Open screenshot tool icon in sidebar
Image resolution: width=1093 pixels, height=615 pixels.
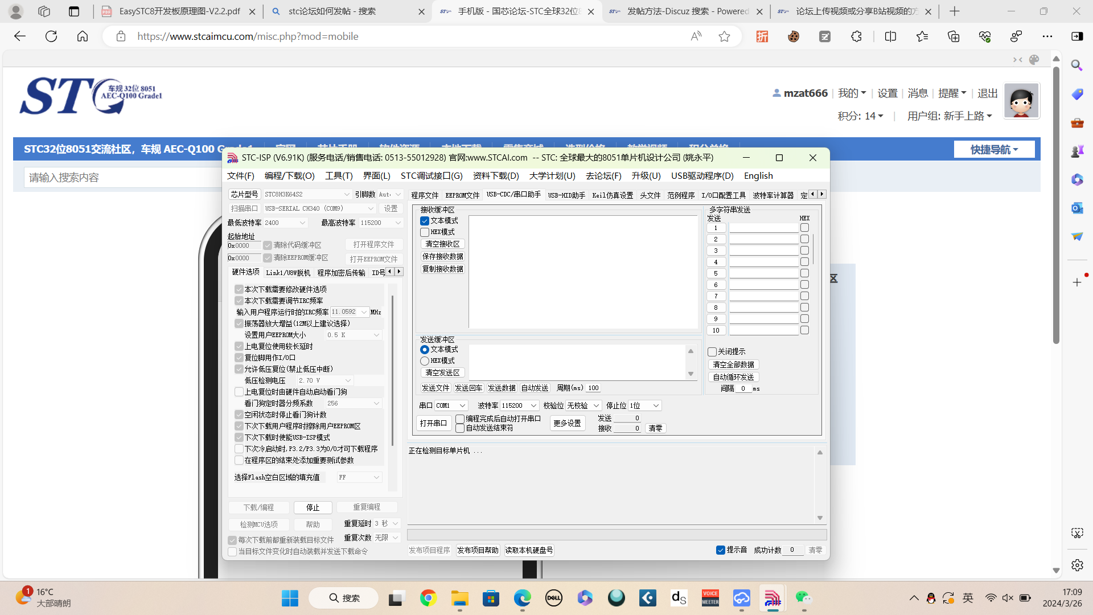[x=1077, y=533]
